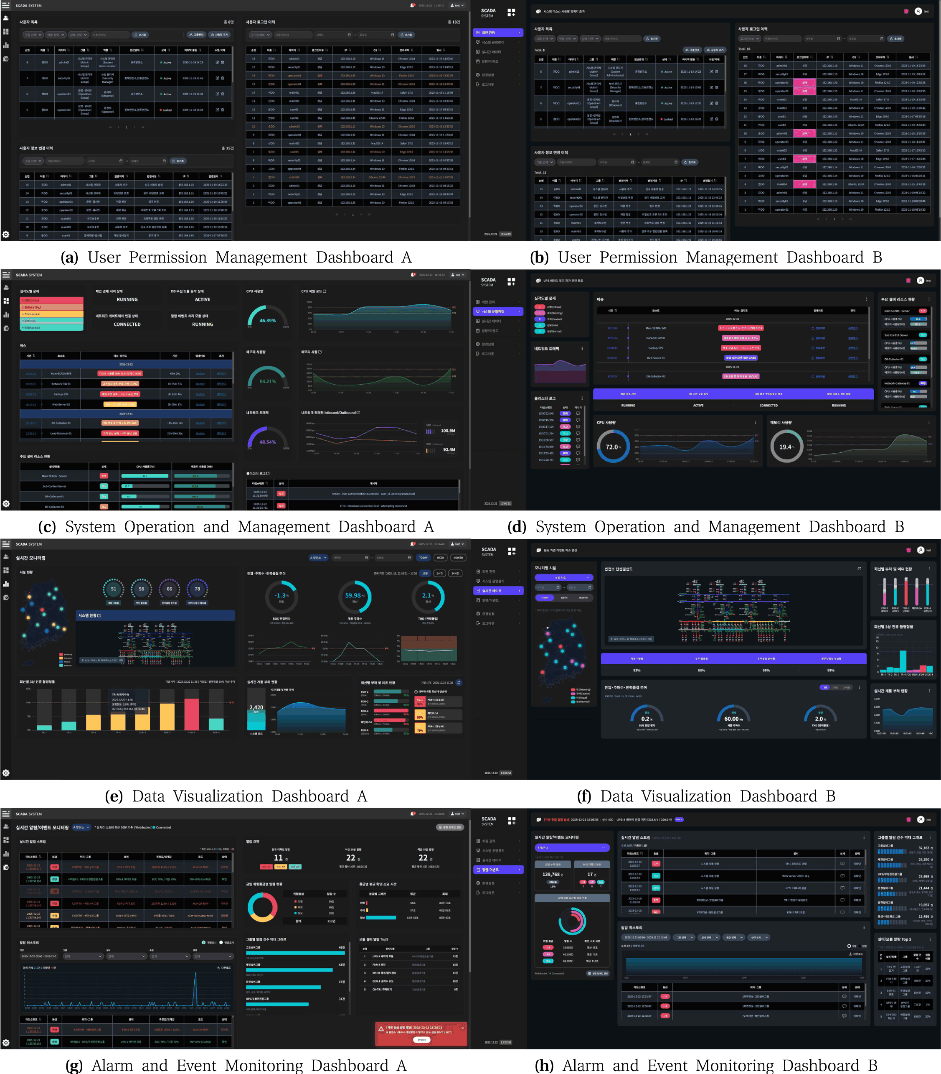This screenshot has width=941, height=1074.
Task: Open 그룹 선택 dropdown in 사용자 목록, panel (a)
Action: point(32,35)
